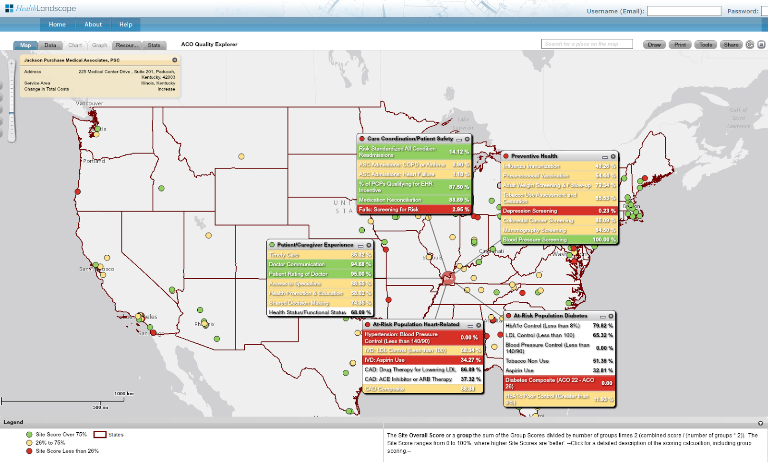Click the Draw button
Image resolution: width=768 pixels, height=462 pixels.
click(654, 45)
